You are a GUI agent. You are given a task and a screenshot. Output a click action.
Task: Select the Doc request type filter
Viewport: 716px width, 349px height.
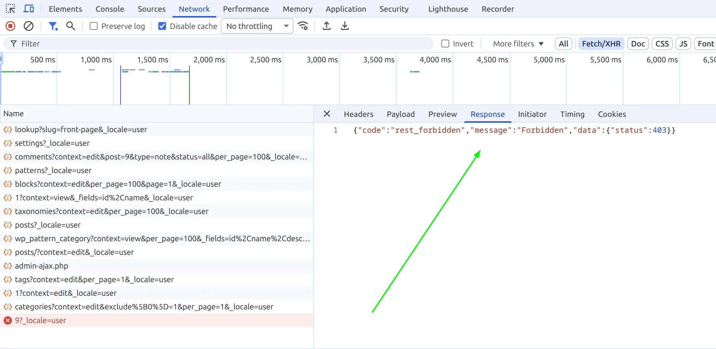click(638, 44)
